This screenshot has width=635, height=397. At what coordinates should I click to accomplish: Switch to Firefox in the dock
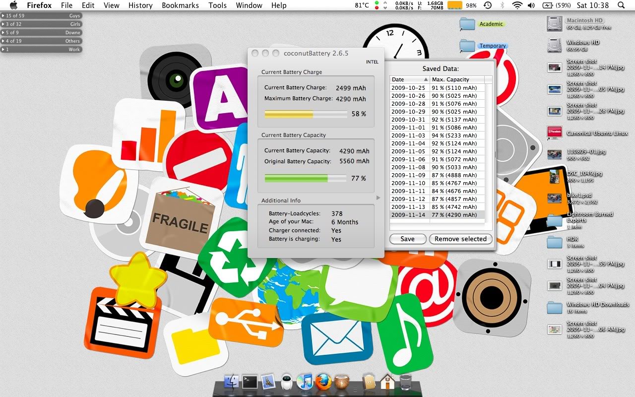point(323,382)
